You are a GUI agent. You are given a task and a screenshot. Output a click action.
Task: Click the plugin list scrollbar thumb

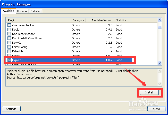point(160,27)
